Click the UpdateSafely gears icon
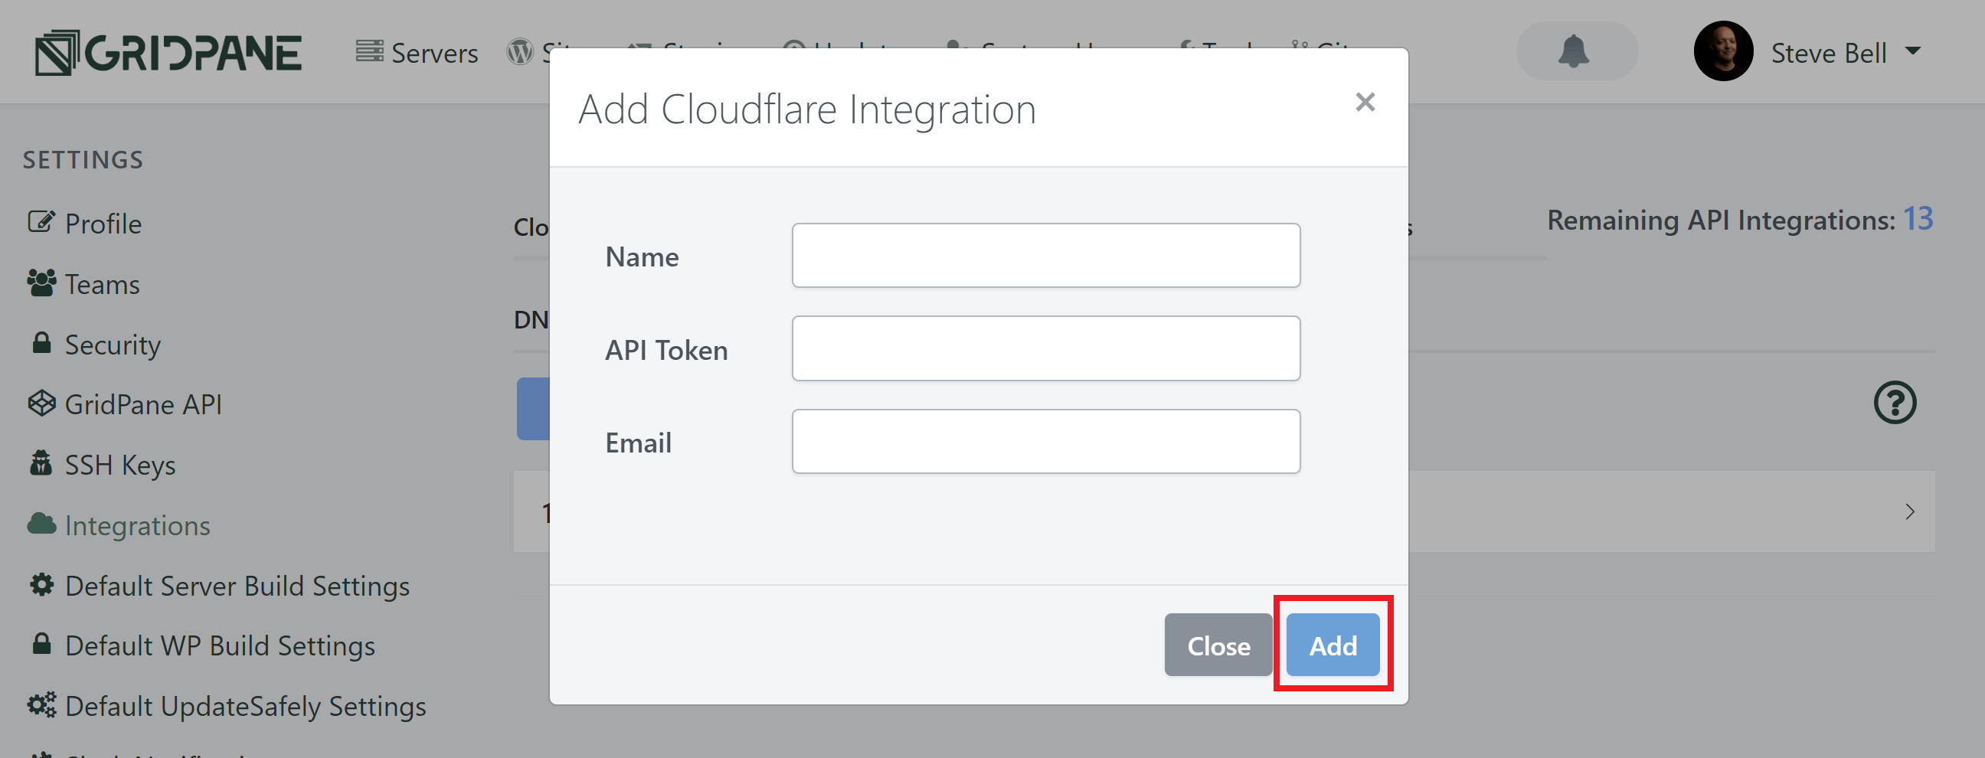Viewport: 1985px width, 758px height. [x=41, y=705]
